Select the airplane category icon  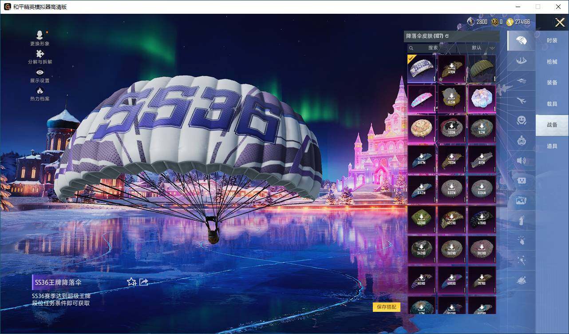tap(521, 100)
